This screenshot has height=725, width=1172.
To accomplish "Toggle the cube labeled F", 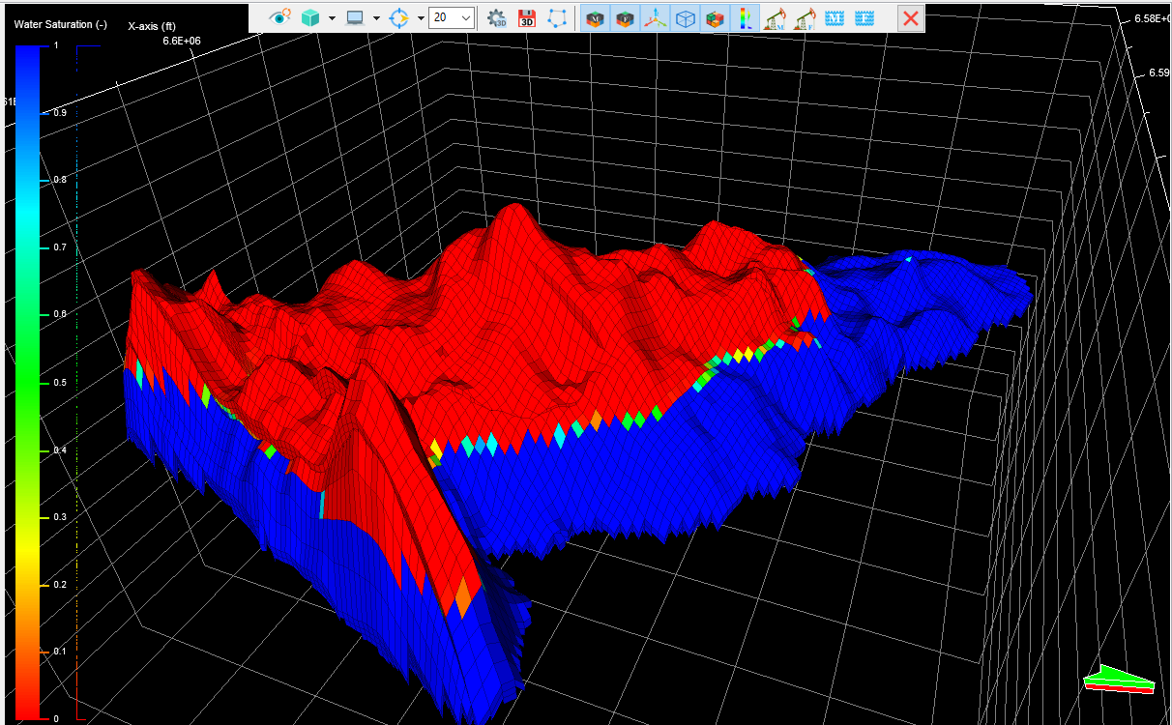I will 626,17.
